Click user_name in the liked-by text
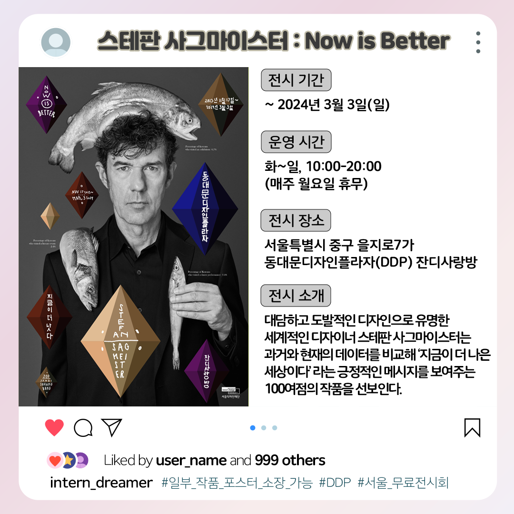Screen dimensions: 514x514 (191, 461)
